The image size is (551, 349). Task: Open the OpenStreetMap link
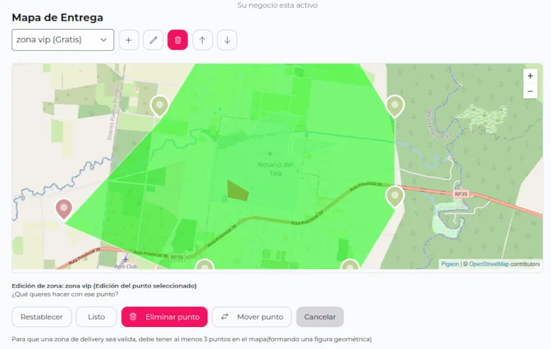point(489,264)
